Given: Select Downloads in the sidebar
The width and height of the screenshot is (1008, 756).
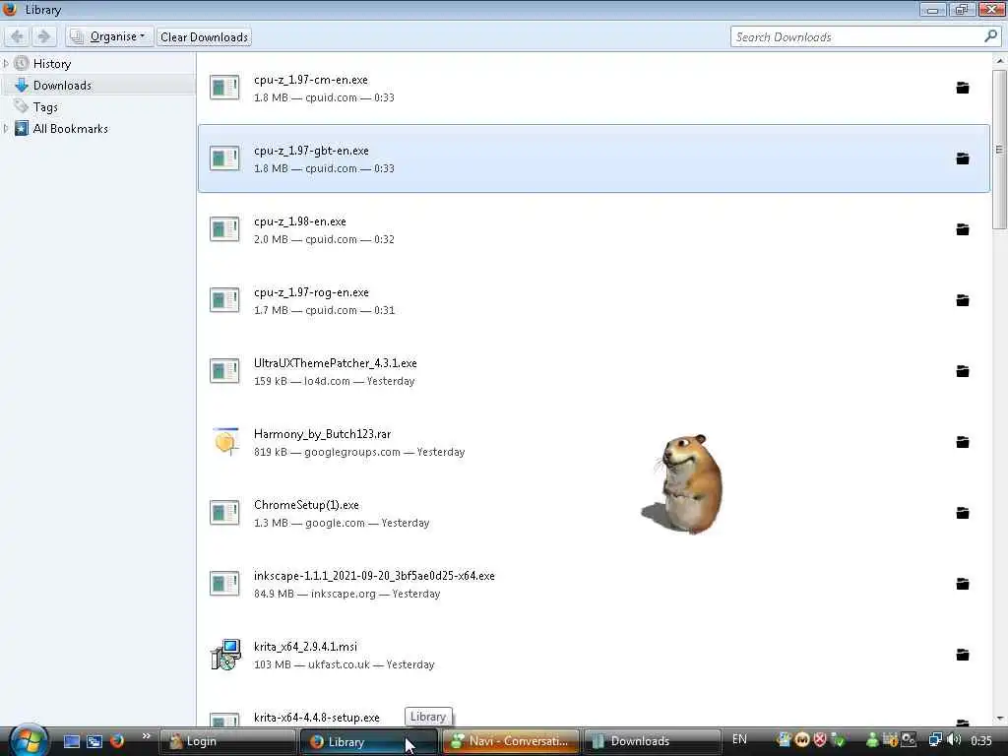Looking at the screenshot, I should pyautogui.click(x=62, y=86).
